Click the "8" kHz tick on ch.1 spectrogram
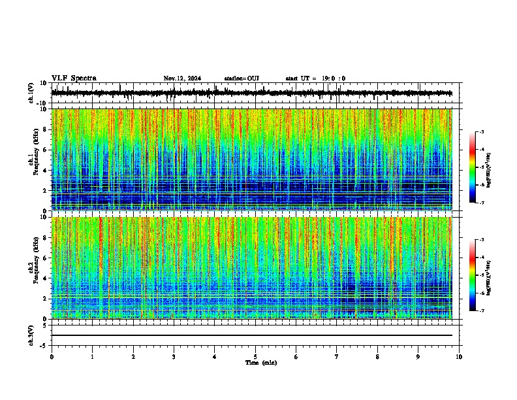 pos(45,129)
